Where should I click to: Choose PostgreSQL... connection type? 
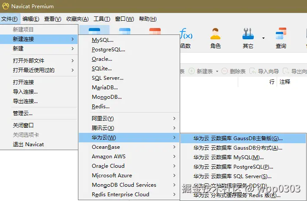coord(129,50)
